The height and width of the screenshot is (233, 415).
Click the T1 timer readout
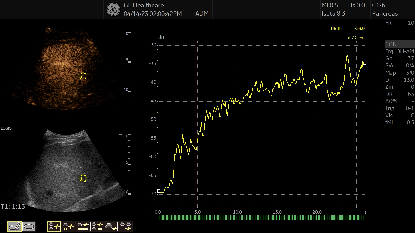coord(13,207)
